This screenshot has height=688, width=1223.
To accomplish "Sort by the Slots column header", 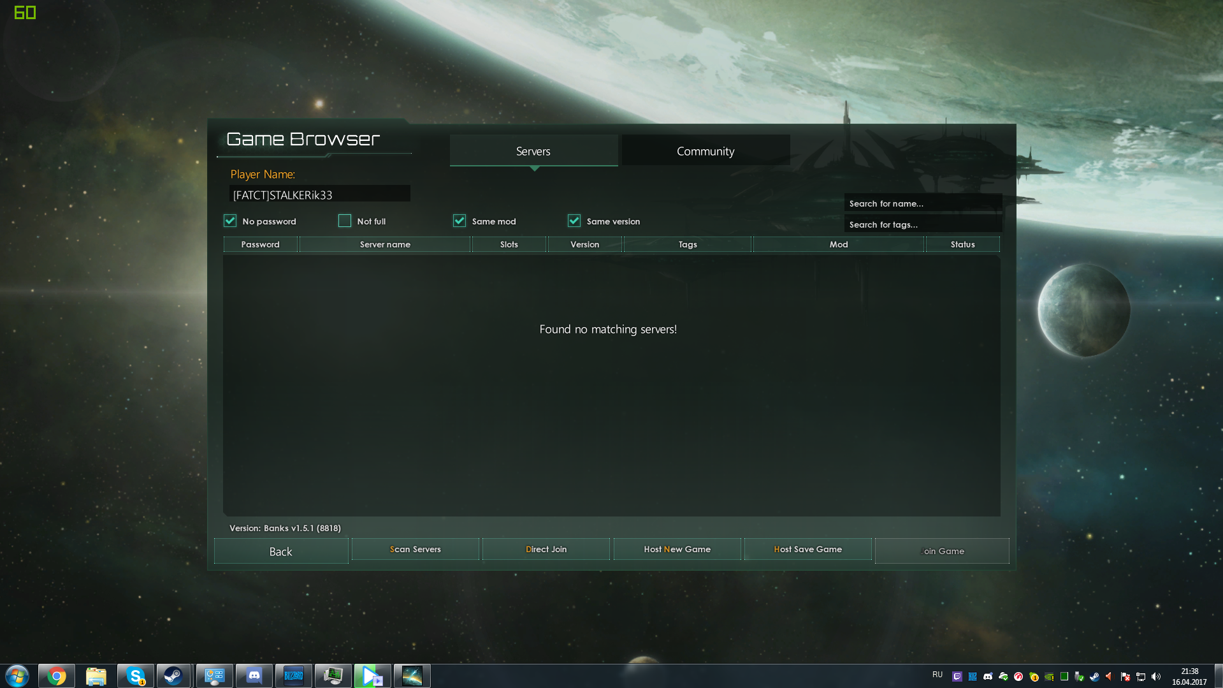I will click(509, 244).
